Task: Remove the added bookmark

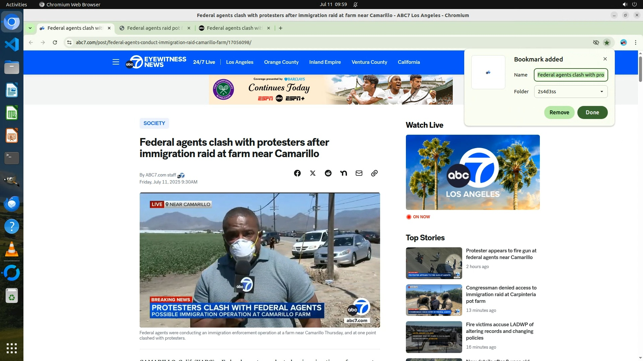Action: tap(559, 112)
